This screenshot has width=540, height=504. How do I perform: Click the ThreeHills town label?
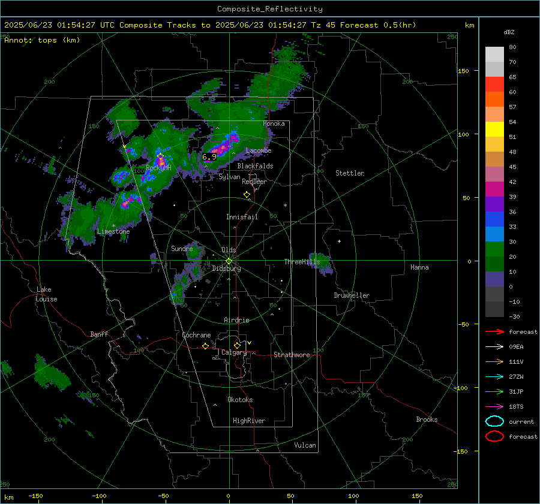click(302, 262)
